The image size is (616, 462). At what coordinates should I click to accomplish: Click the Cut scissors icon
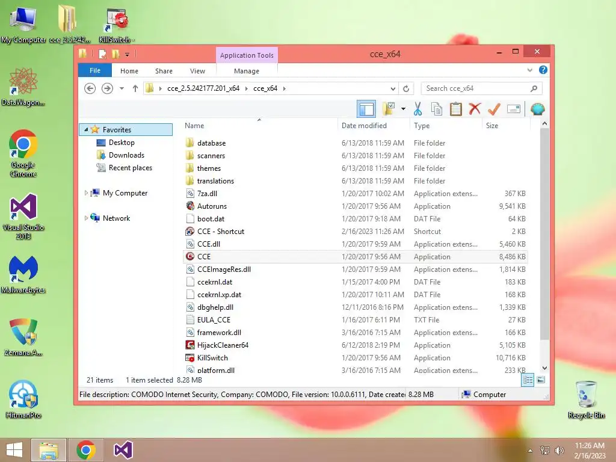coord(417,109)
